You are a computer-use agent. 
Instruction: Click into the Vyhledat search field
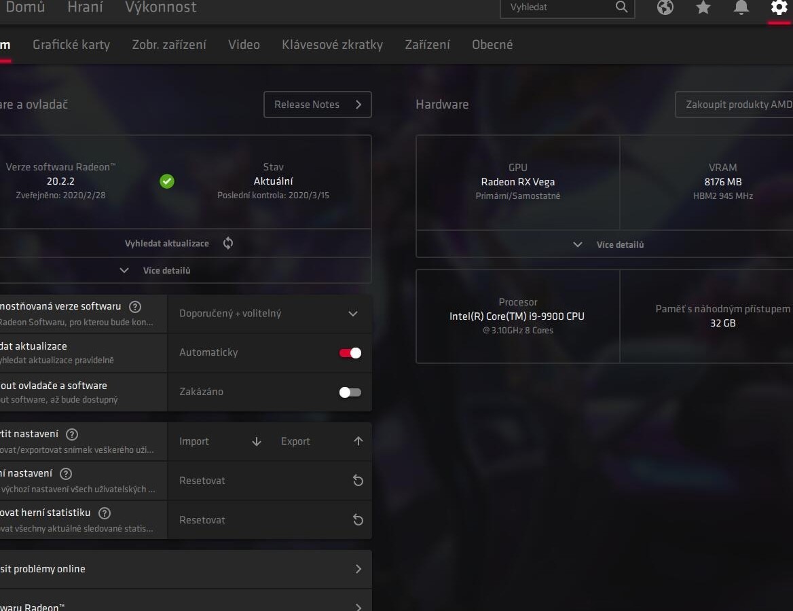559,7
